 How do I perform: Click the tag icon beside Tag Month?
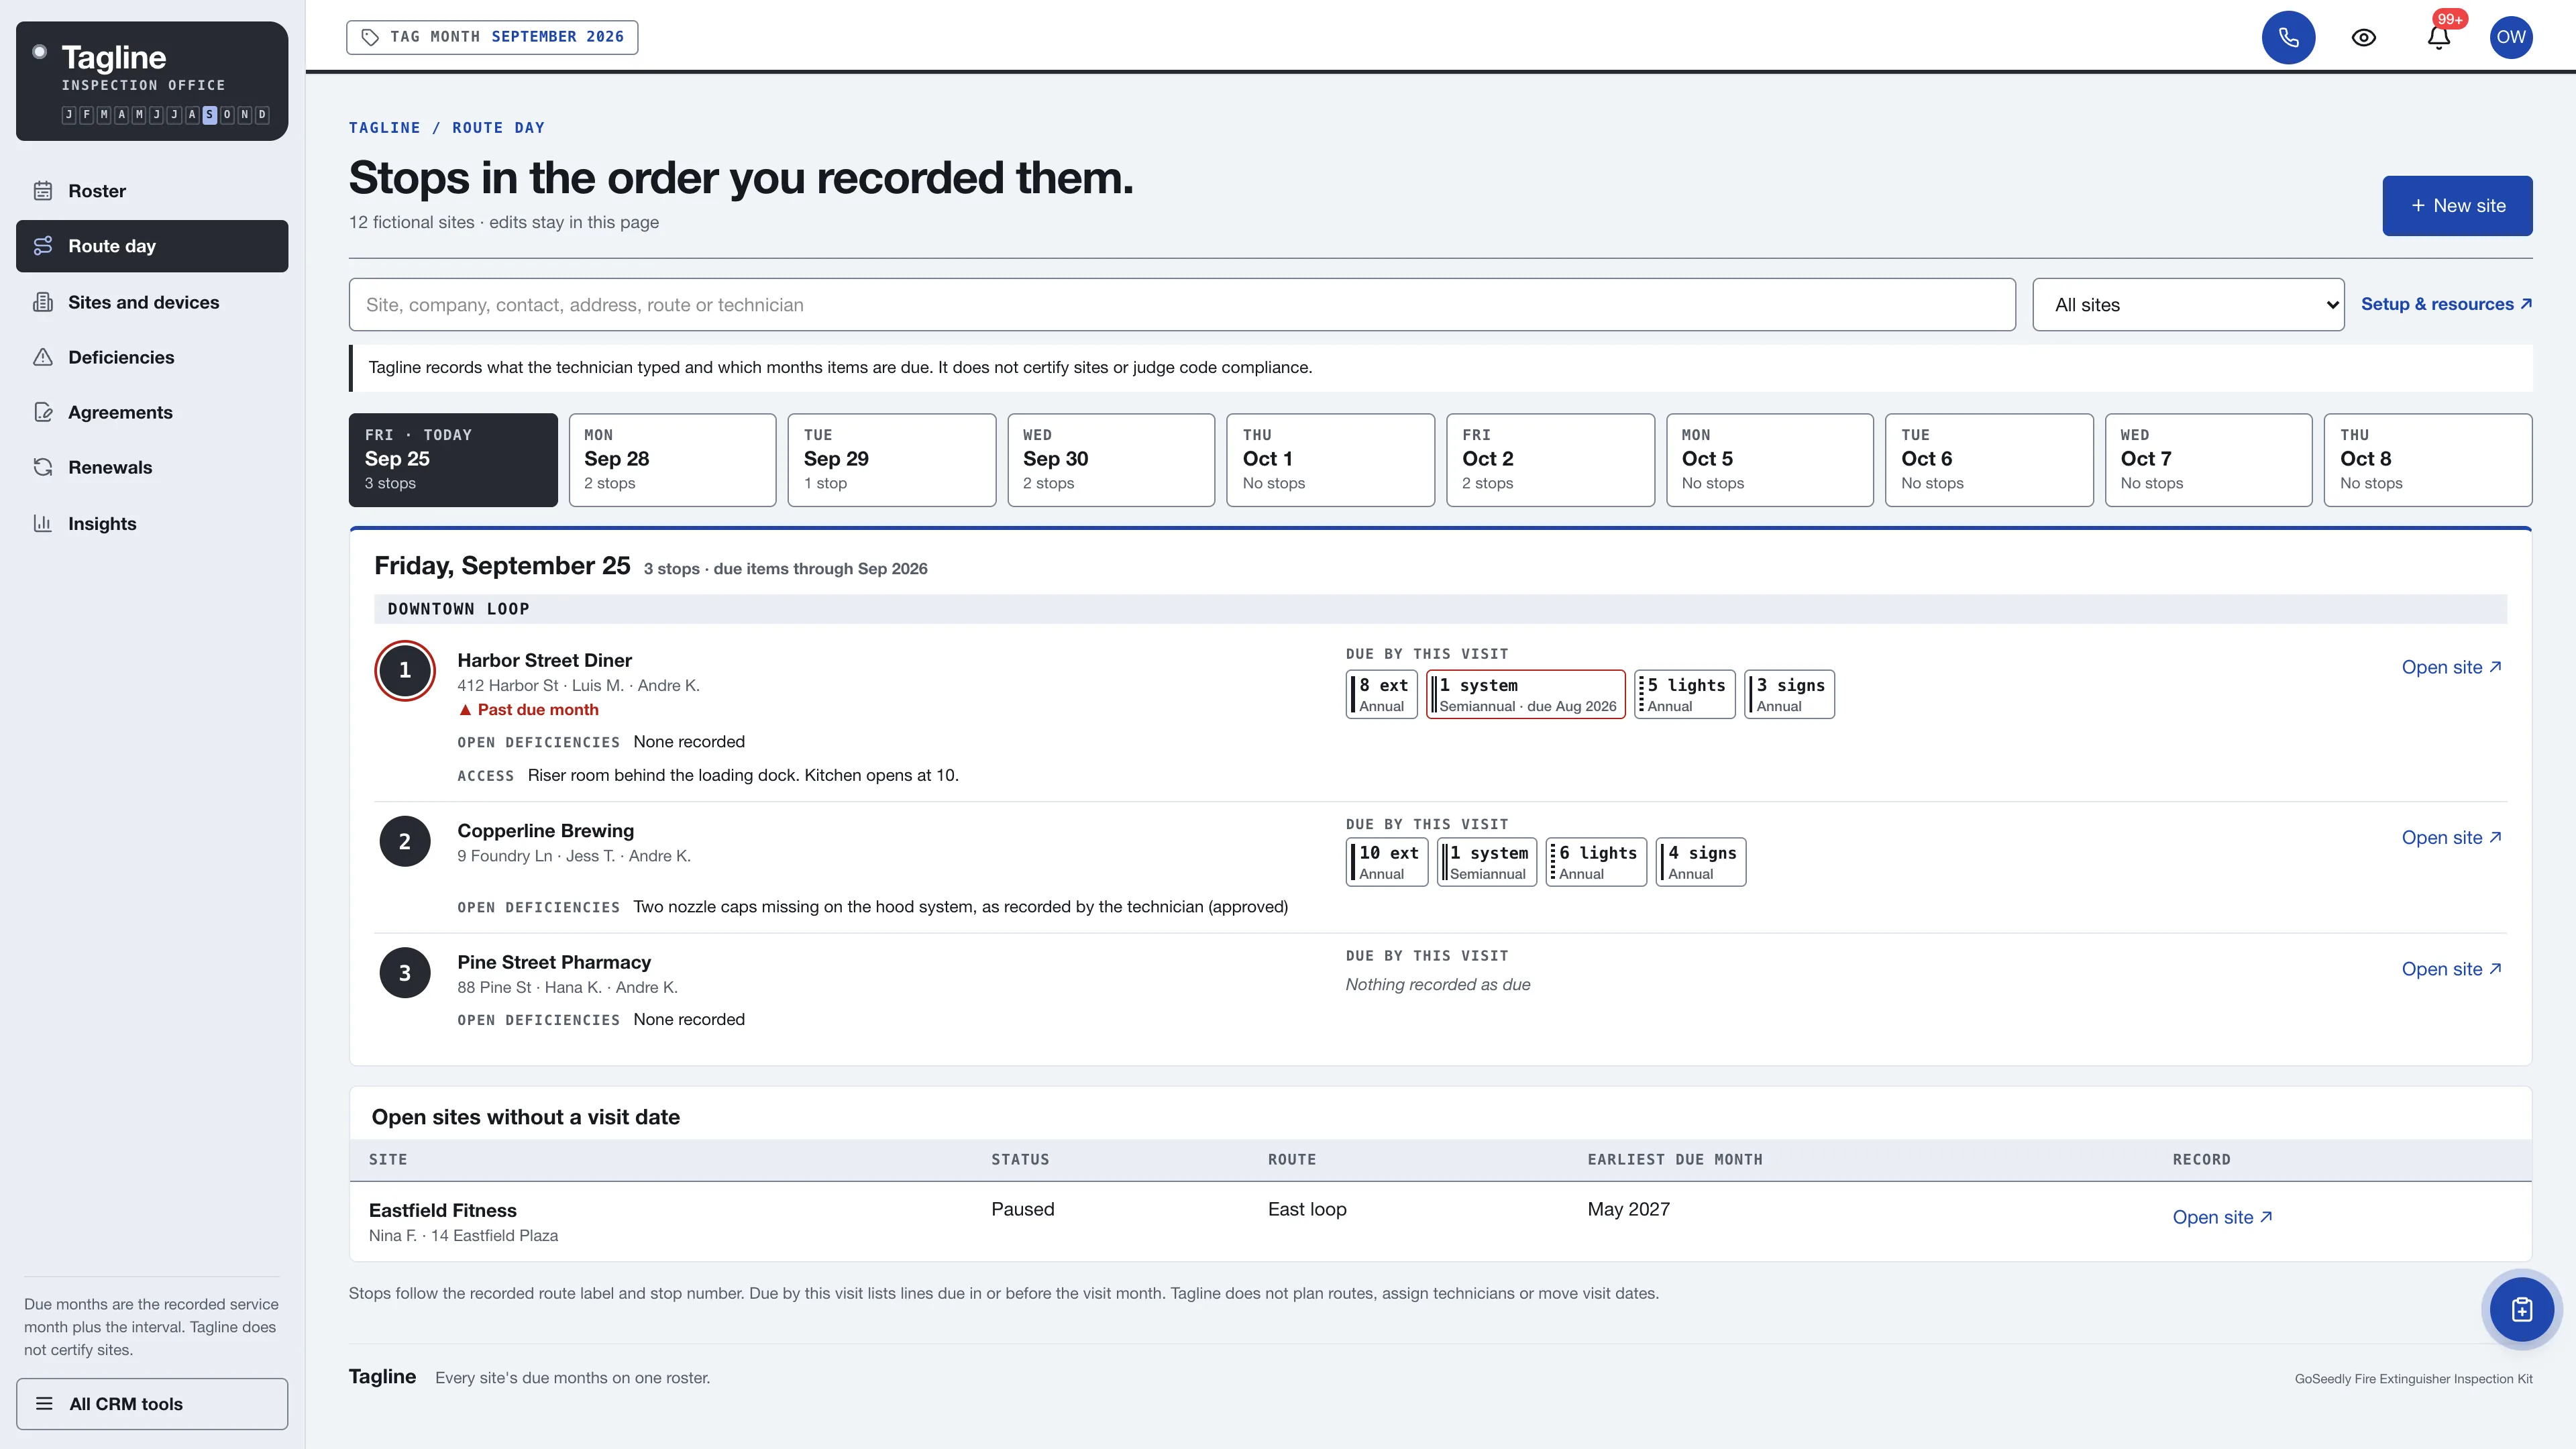(370, 37)
